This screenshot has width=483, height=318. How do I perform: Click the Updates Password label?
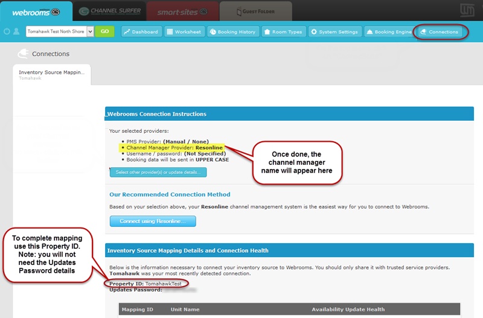click(135, 290)
